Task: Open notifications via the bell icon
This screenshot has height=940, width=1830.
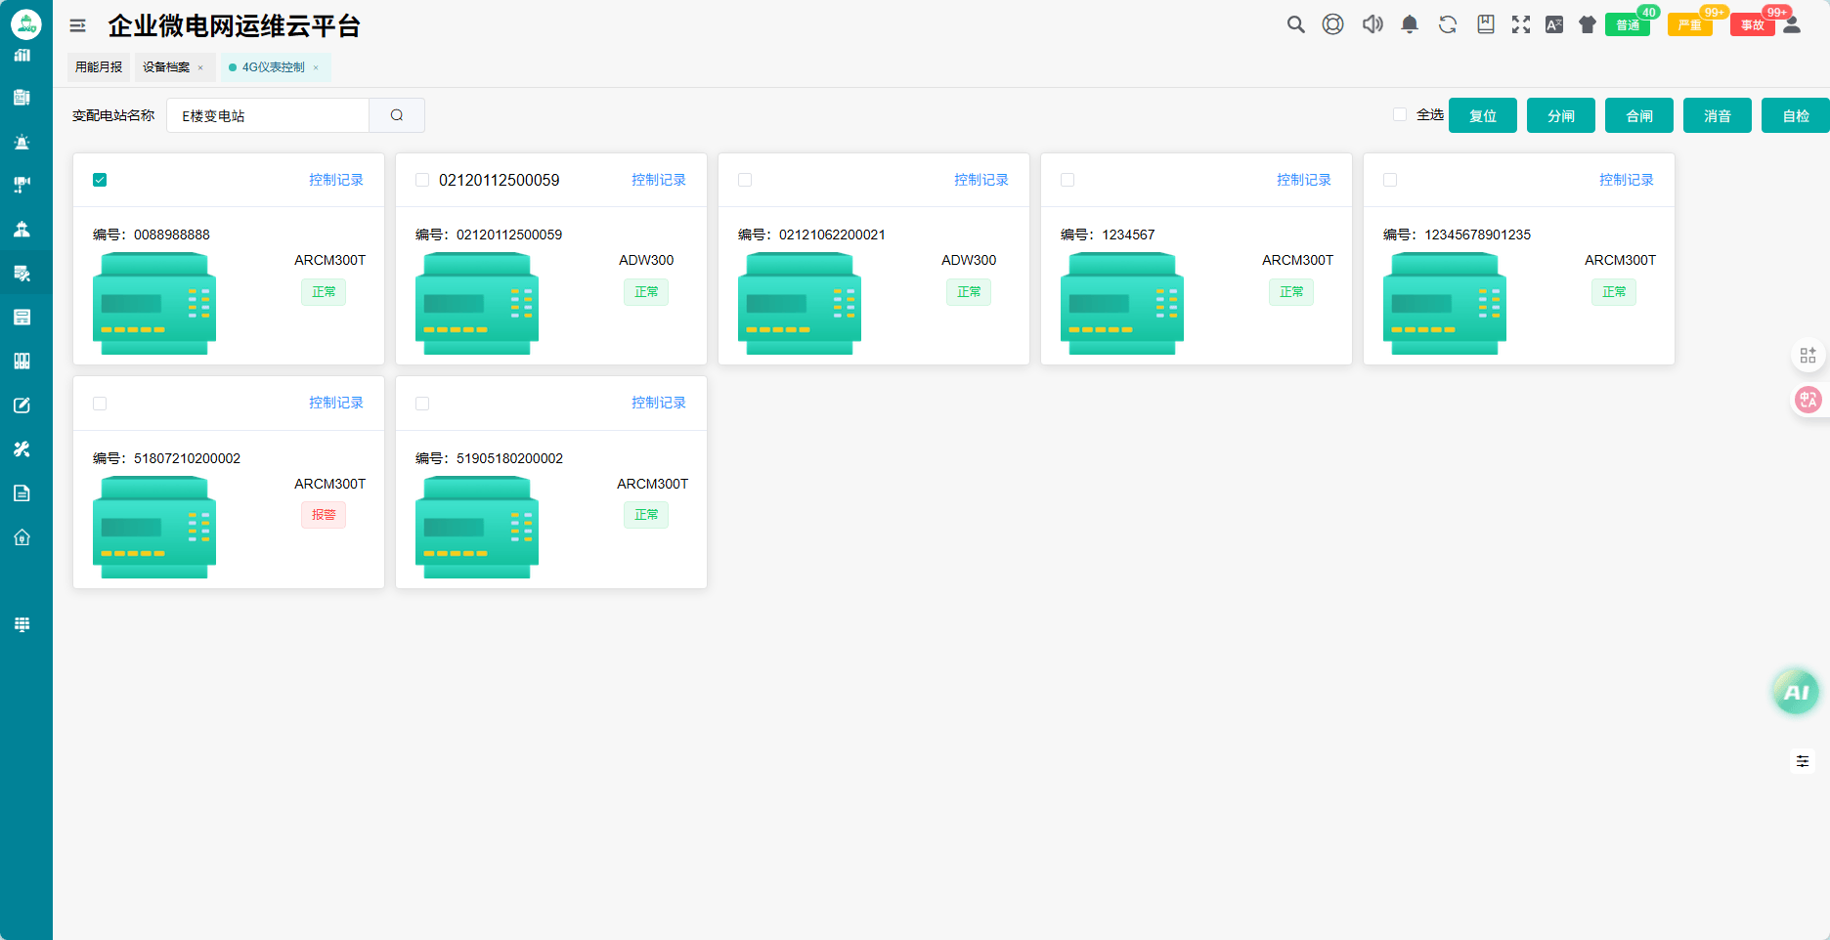Action: pos(1410,24)
